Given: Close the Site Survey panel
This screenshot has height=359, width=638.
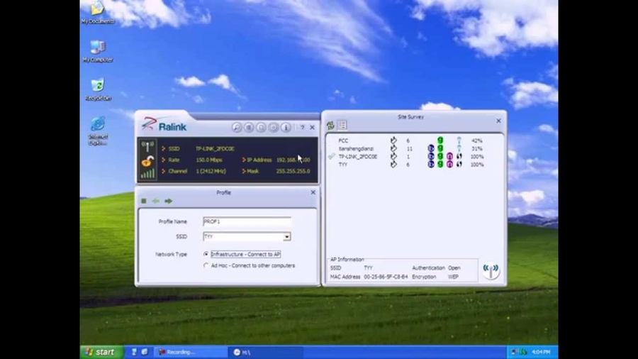Looking at the screenshot, I should pos(498,121).
